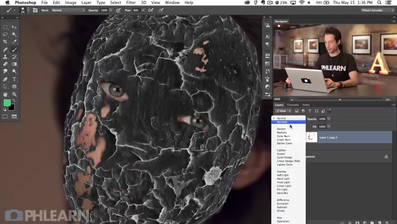Open the brush Mode dropdown
The height and width of the screenshot is (224, 397).
[68, 10]
